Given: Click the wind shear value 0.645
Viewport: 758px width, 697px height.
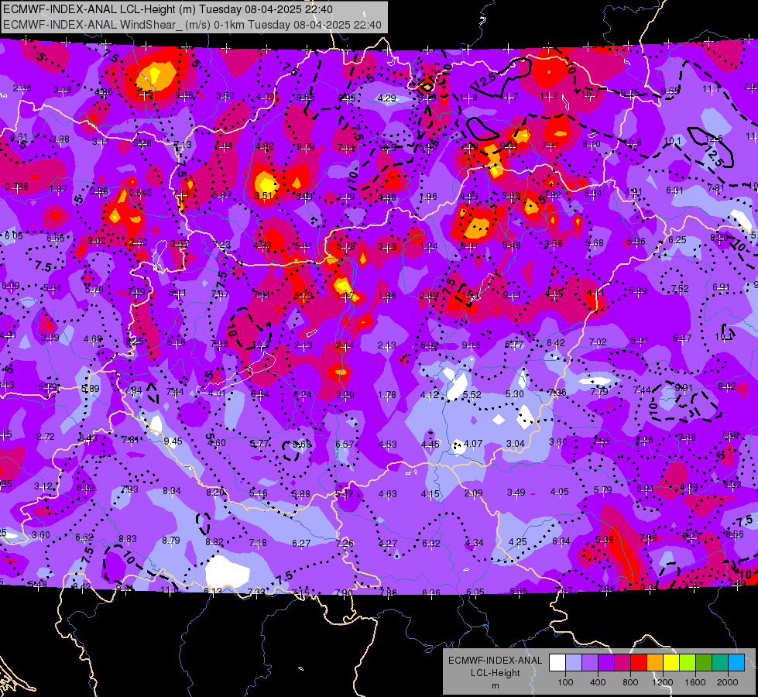Looking at the screenshot, I should coord(141,193).
